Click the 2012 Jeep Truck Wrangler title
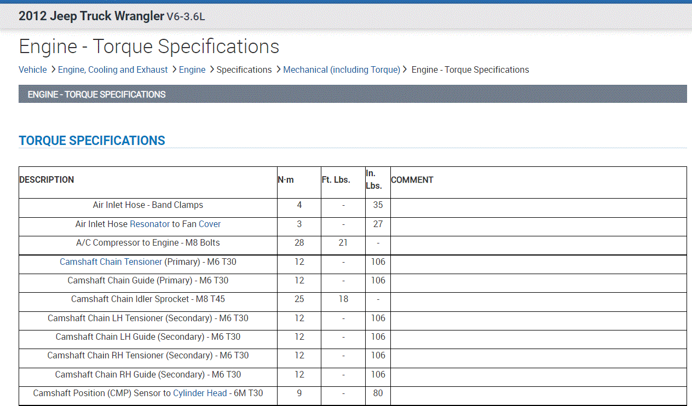 91,16
